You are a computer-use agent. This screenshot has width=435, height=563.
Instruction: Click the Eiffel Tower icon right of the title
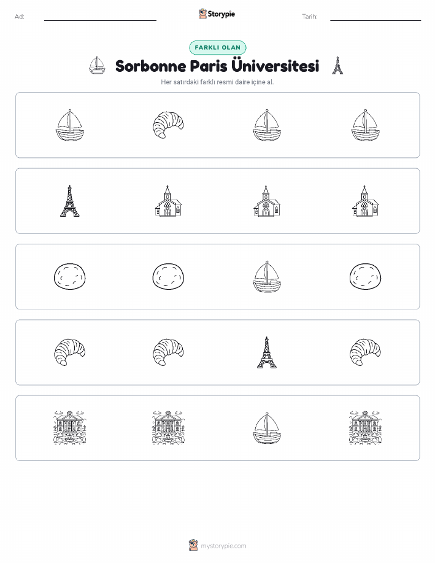click(337, 65)
